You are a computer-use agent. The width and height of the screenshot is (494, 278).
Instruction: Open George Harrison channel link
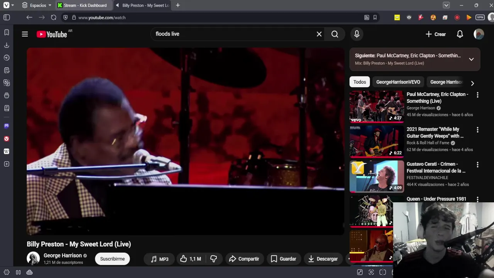click(x=63, y=255)
